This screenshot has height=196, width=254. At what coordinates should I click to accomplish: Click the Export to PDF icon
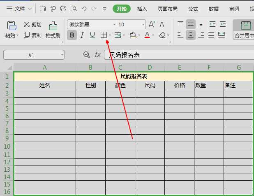pyautogui.click(x=53, y=8)
